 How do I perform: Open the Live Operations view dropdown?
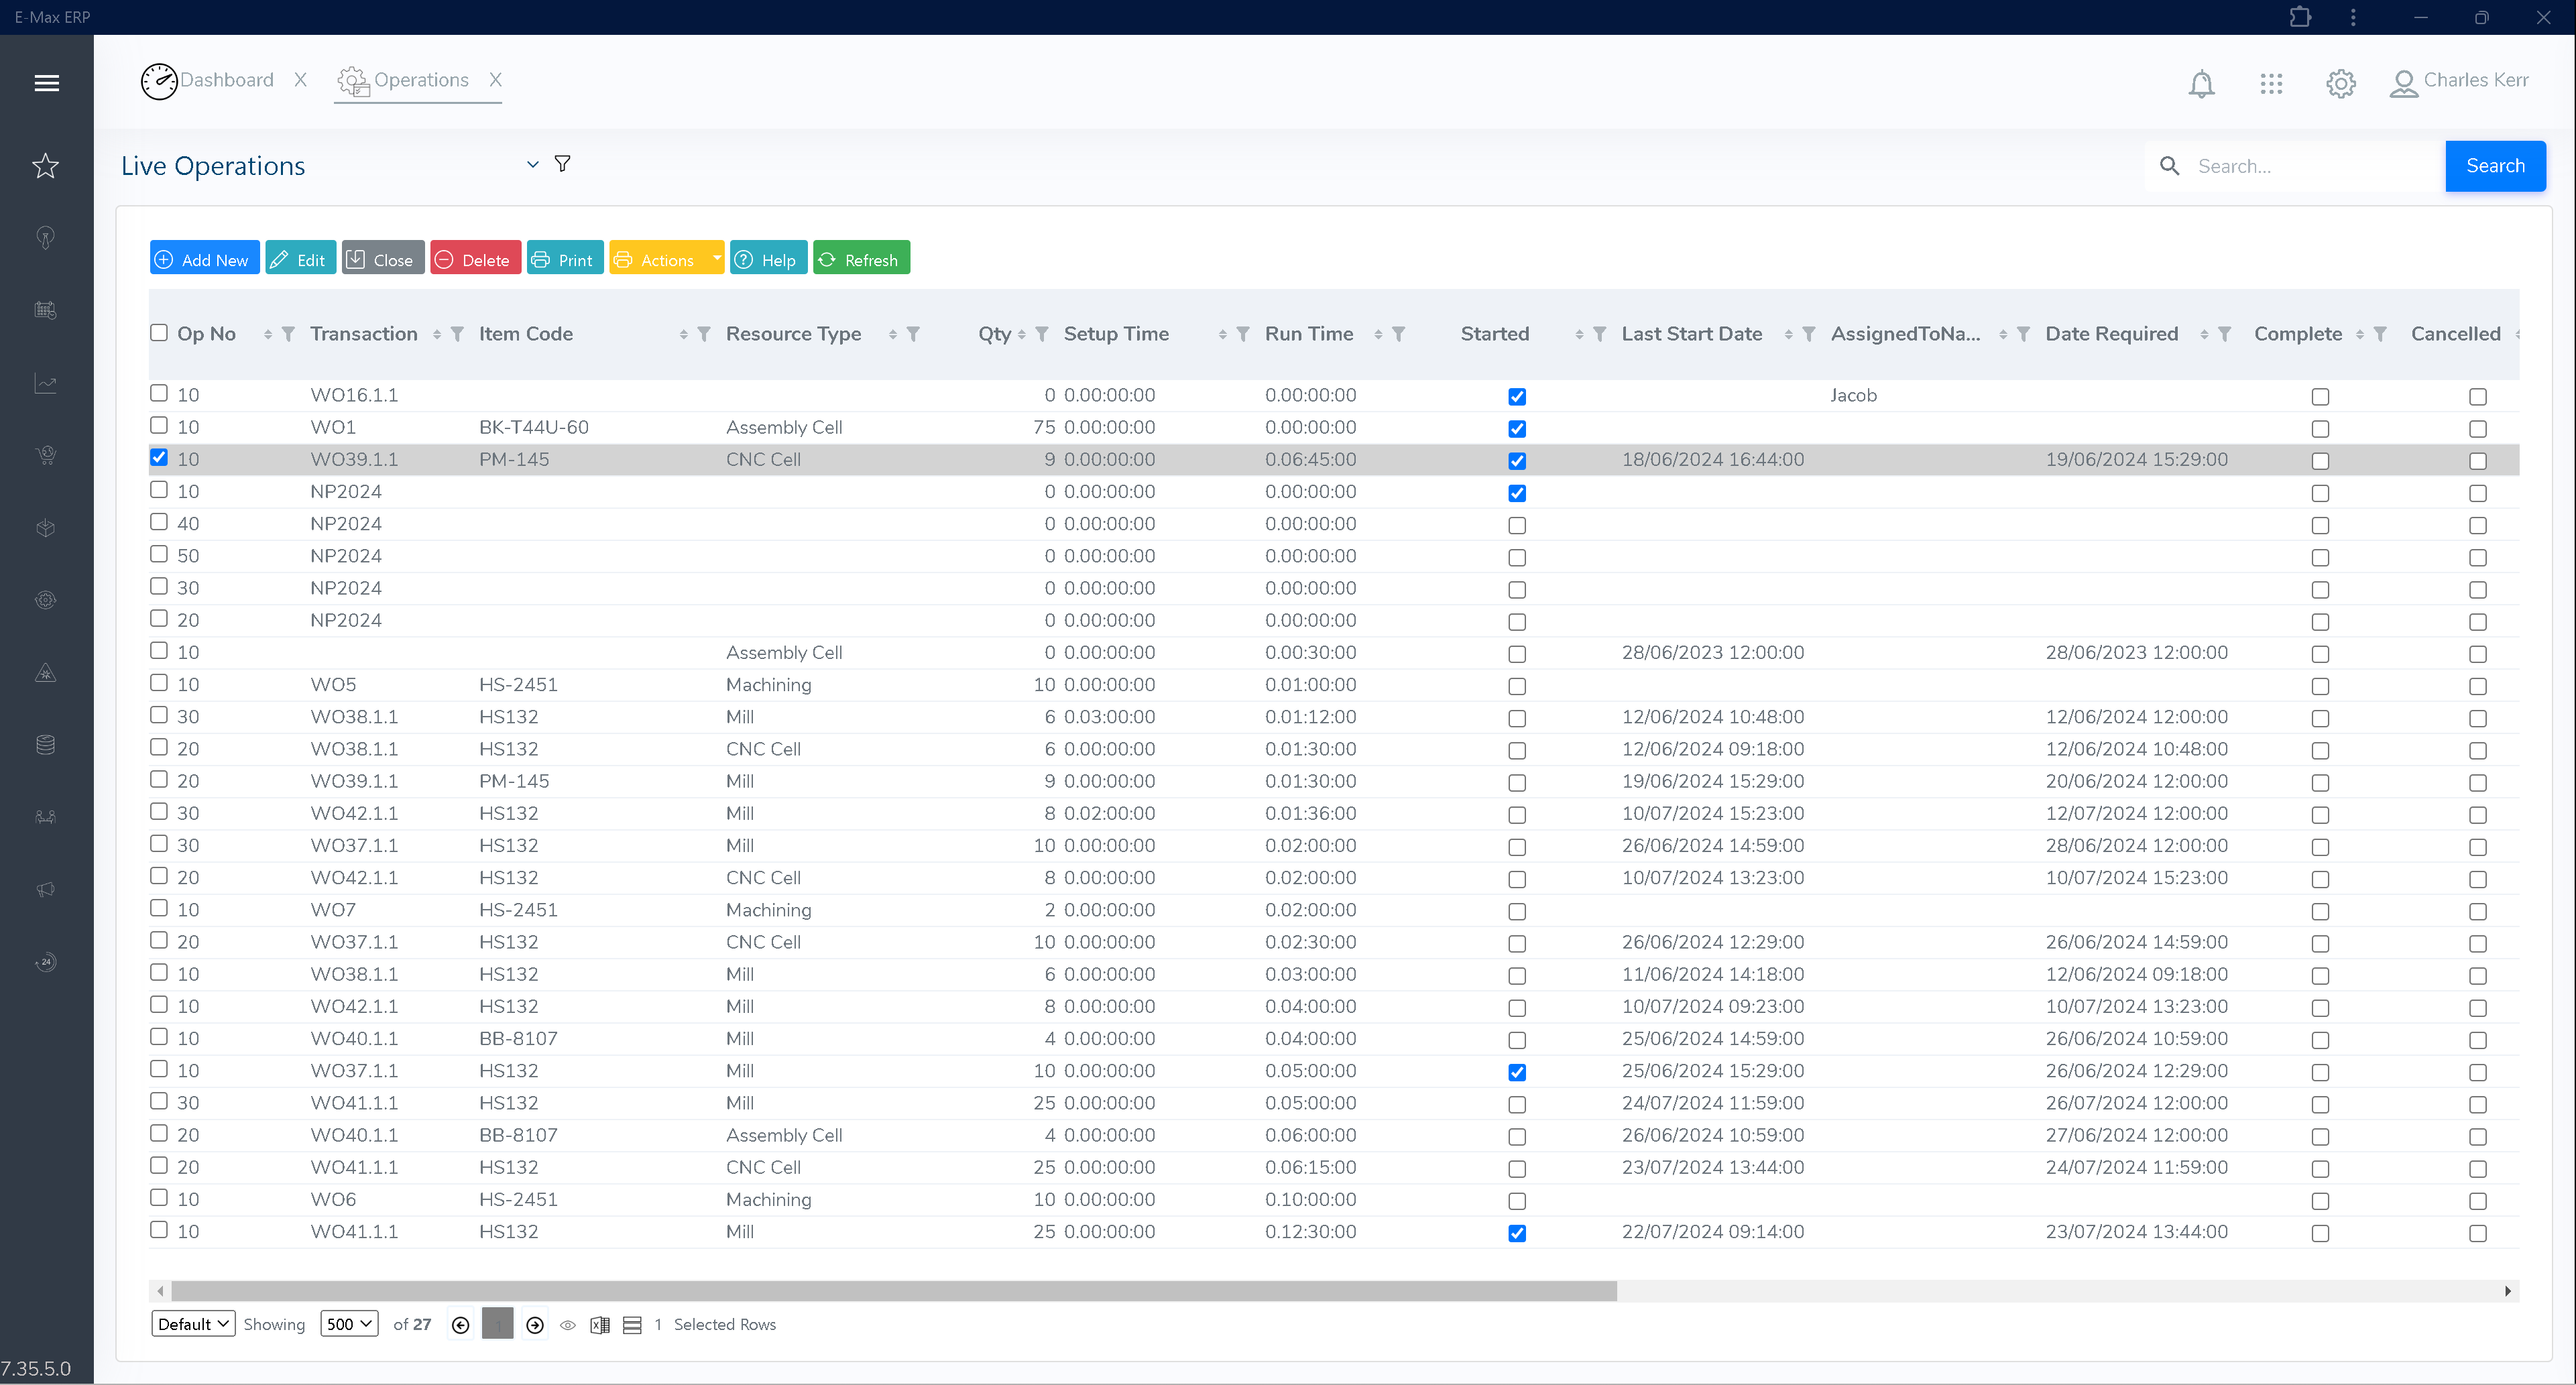[533, 163]
